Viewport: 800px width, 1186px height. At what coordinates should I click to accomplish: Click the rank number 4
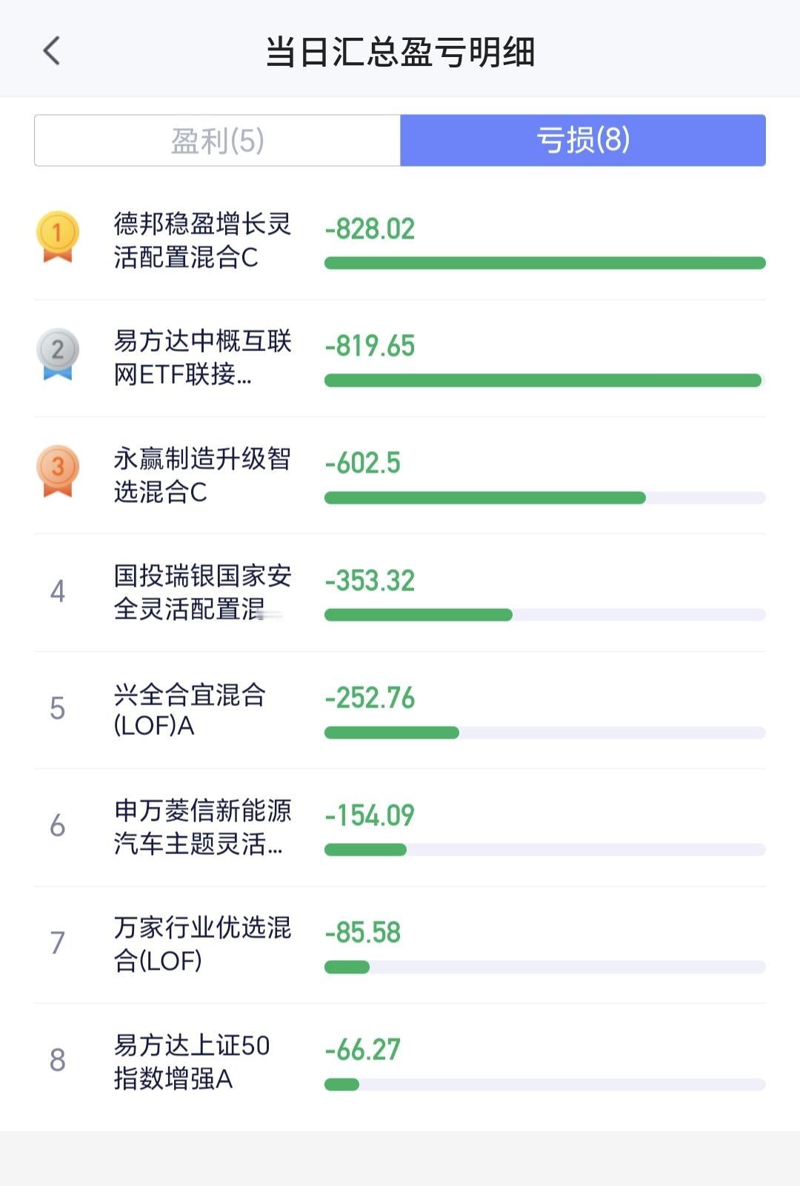[57, 591]
